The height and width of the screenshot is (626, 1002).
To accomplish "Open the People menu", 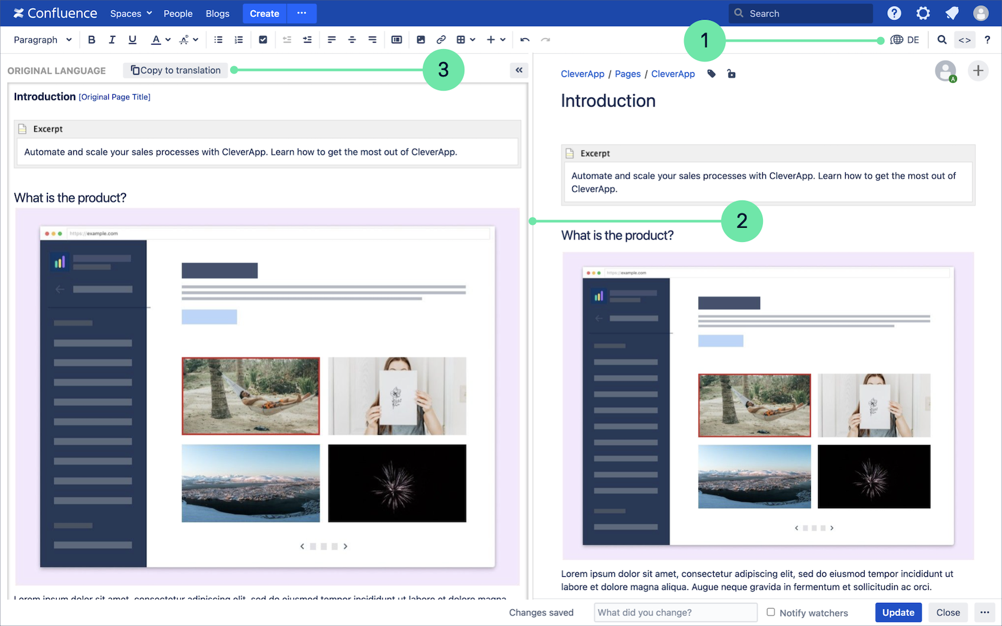I will tap(178, 13).
